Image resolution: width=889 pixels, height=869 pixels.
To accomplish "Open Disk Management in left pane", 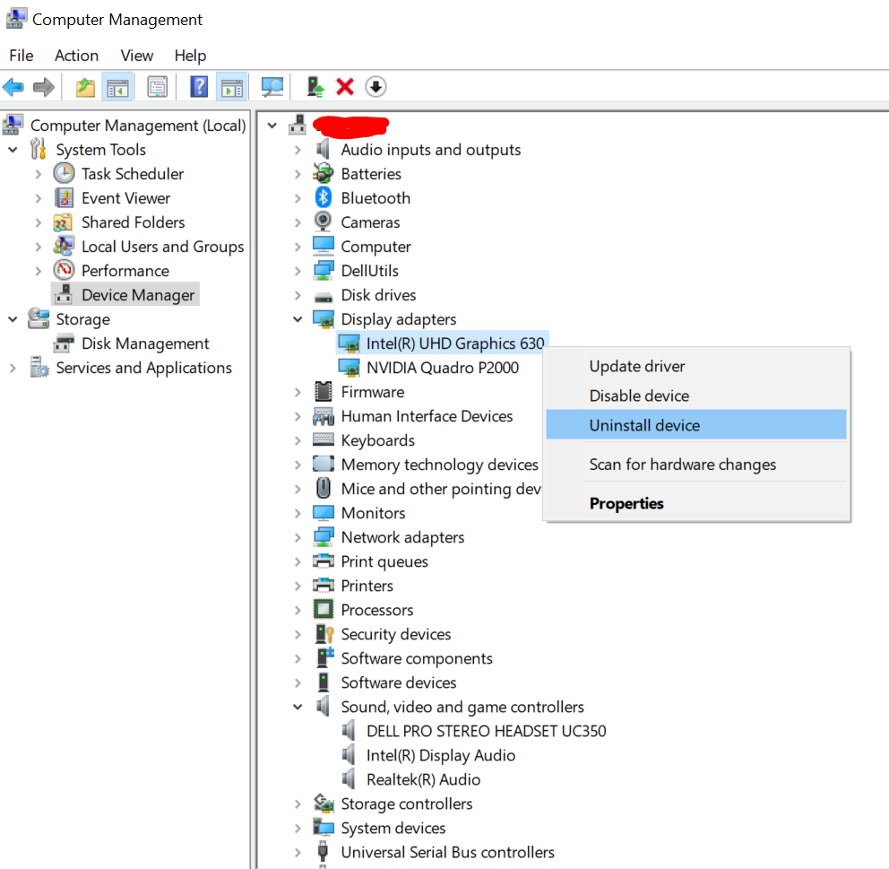I will click(145, 343).
